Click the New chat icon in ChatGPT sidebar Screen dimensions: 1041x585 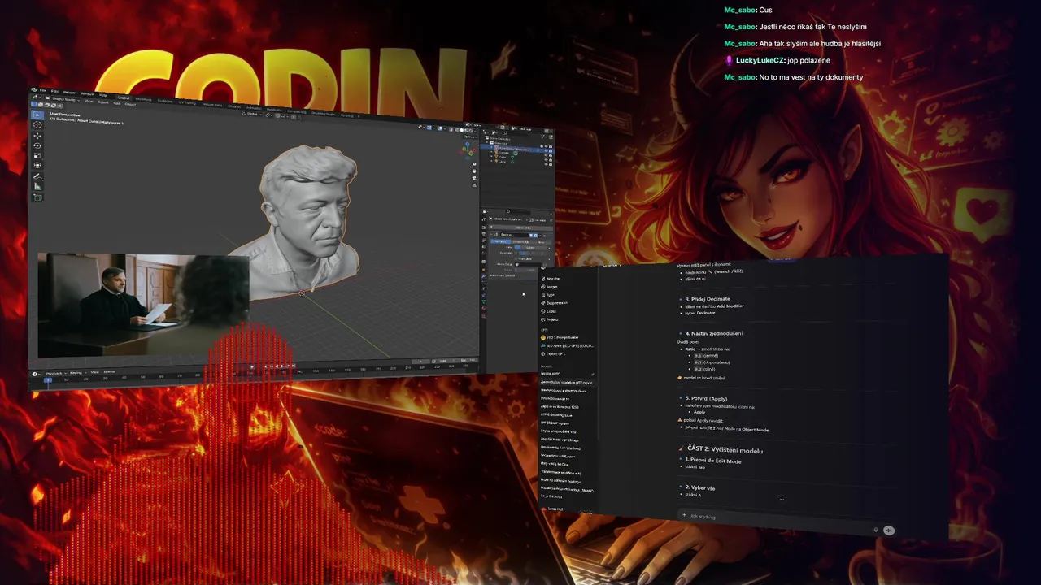543,279
